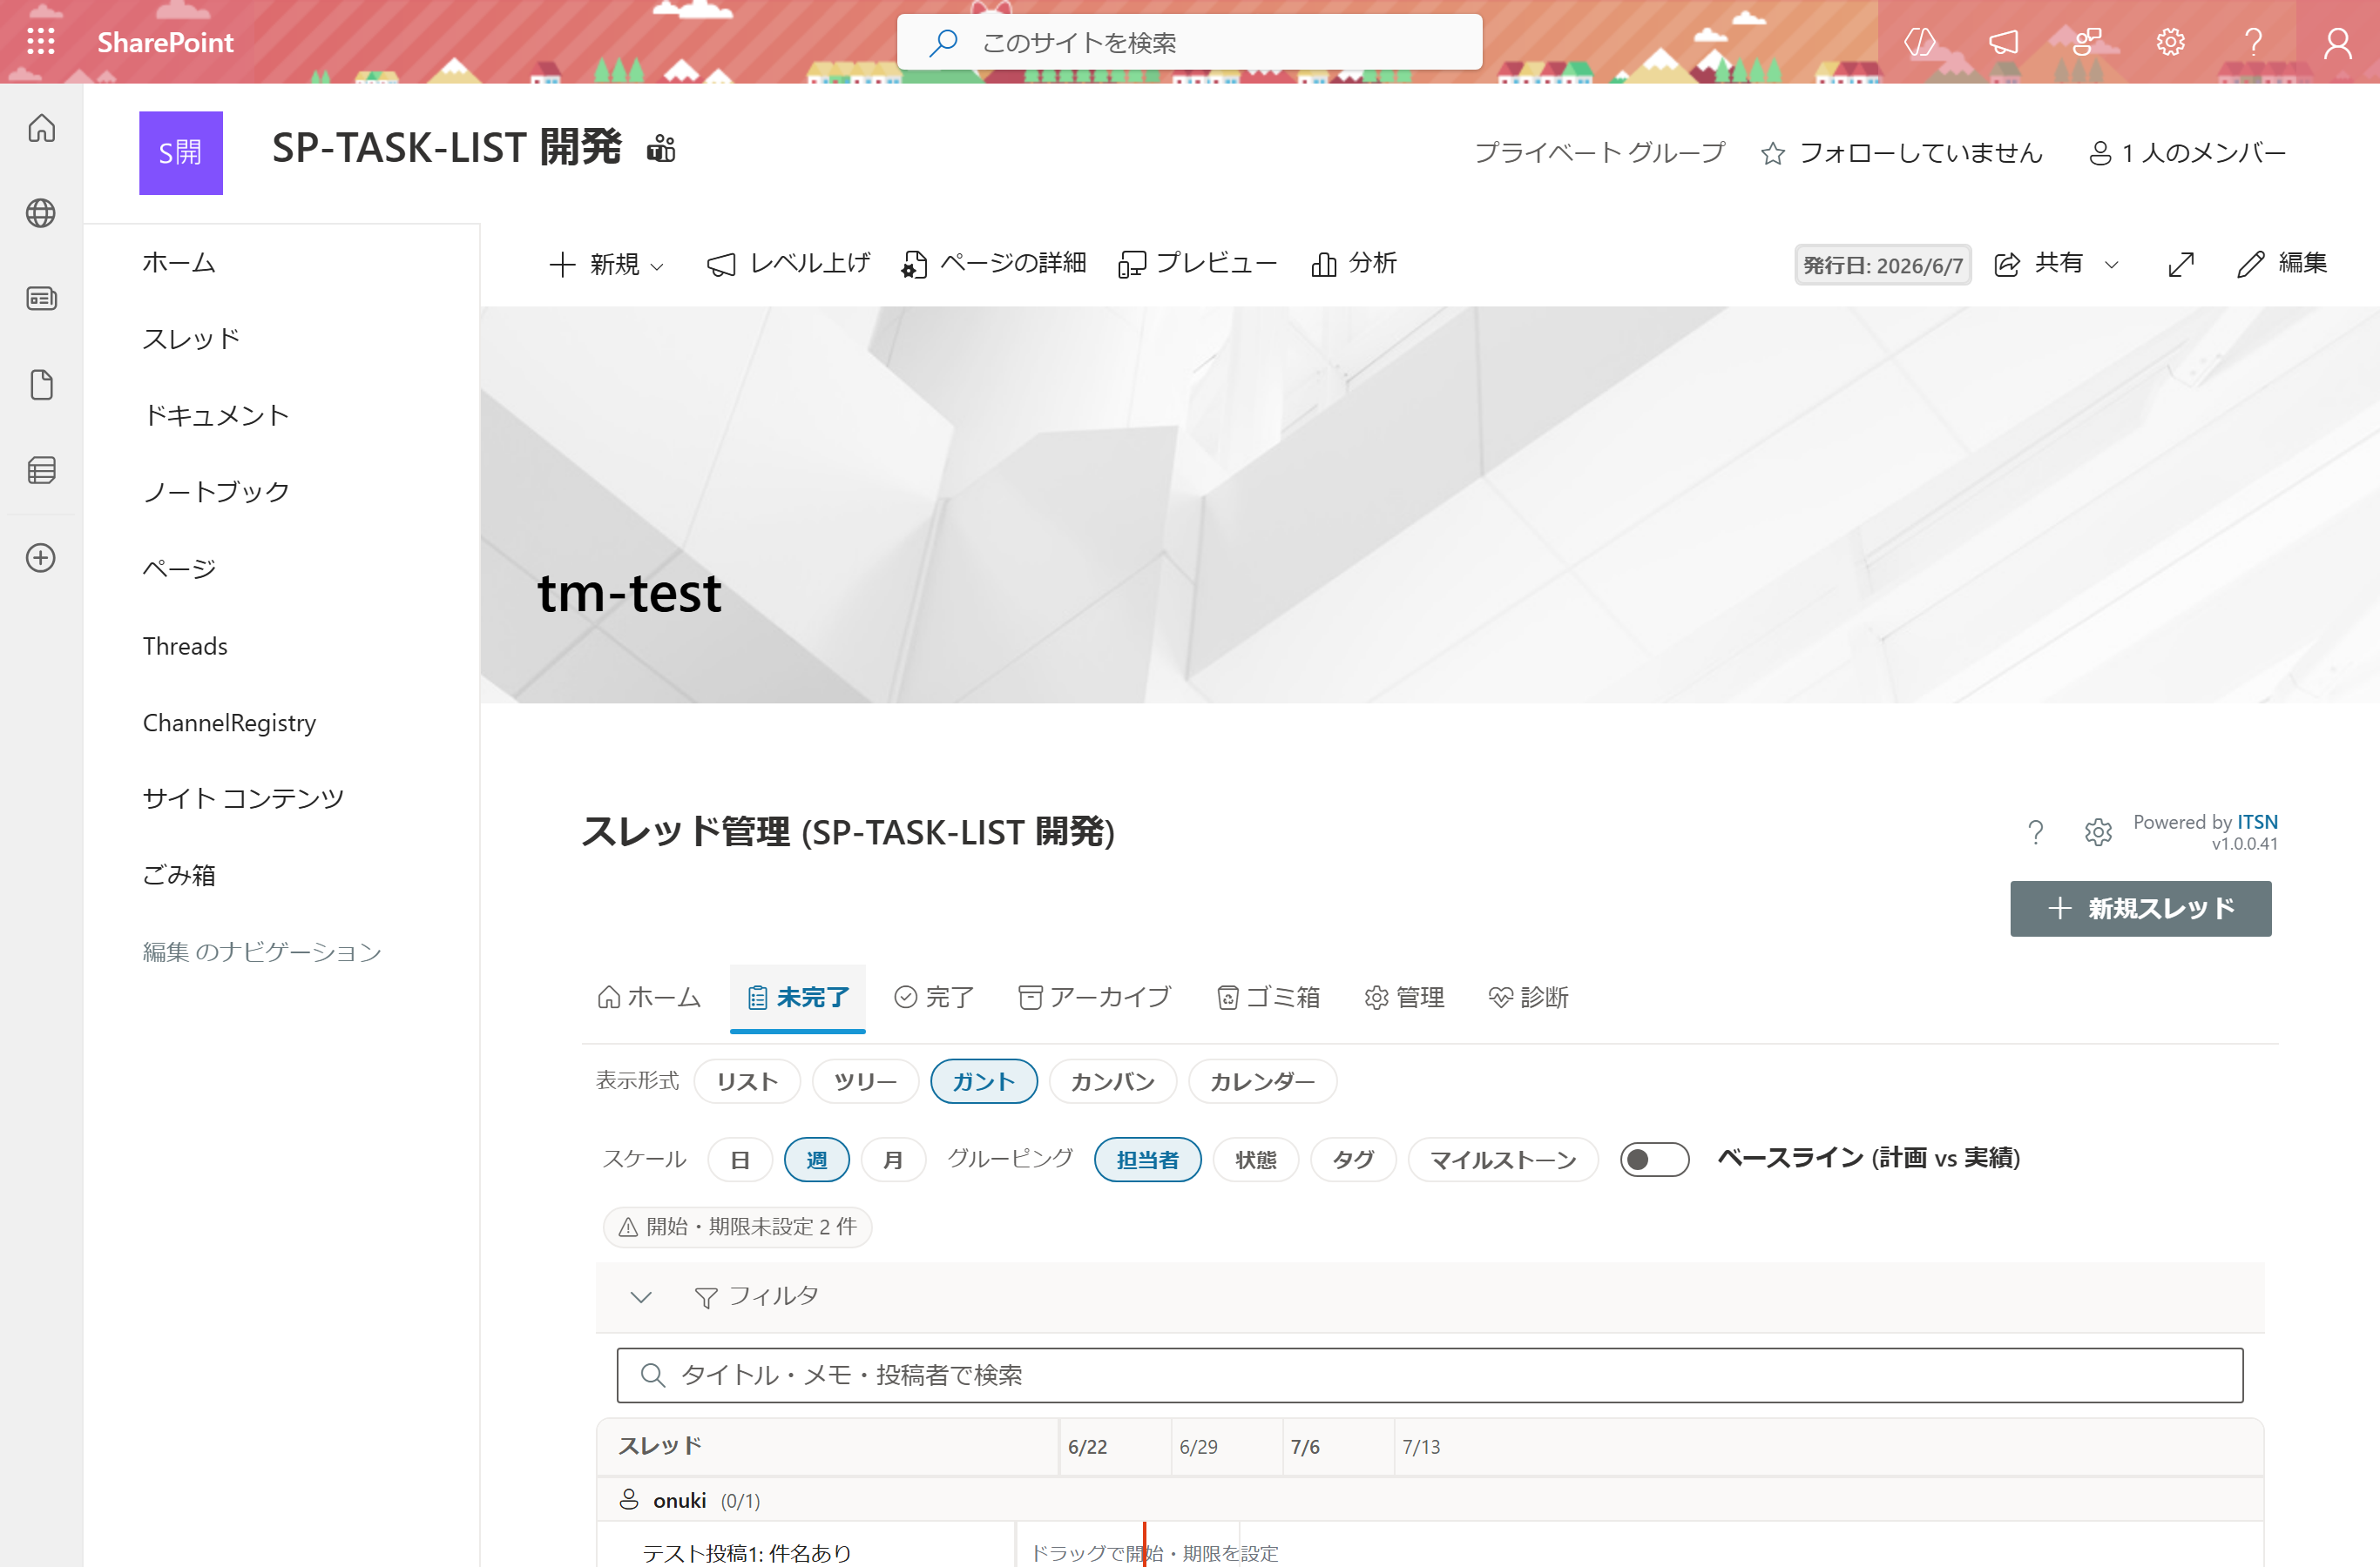Screen dimensions: 2380x1567
Task: Open the thread manager settings gear
Action: point(2098,831)
